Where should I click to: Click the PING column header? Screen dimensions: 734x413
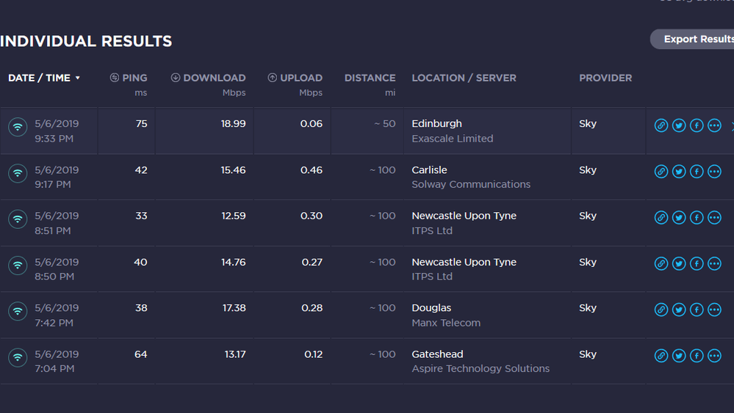pyautogui.click(x=129, y=78)
